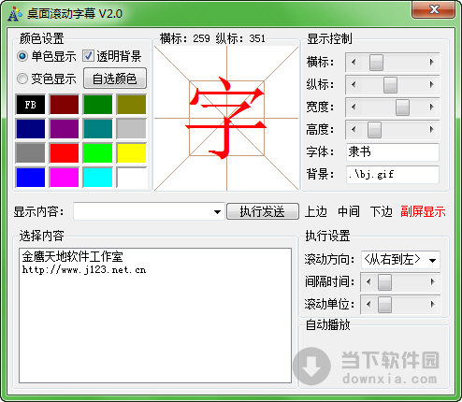The width and height of the screenshot is (462, 402).
Task: Click the 高度 slider right arrow
Action: [432, 129]
